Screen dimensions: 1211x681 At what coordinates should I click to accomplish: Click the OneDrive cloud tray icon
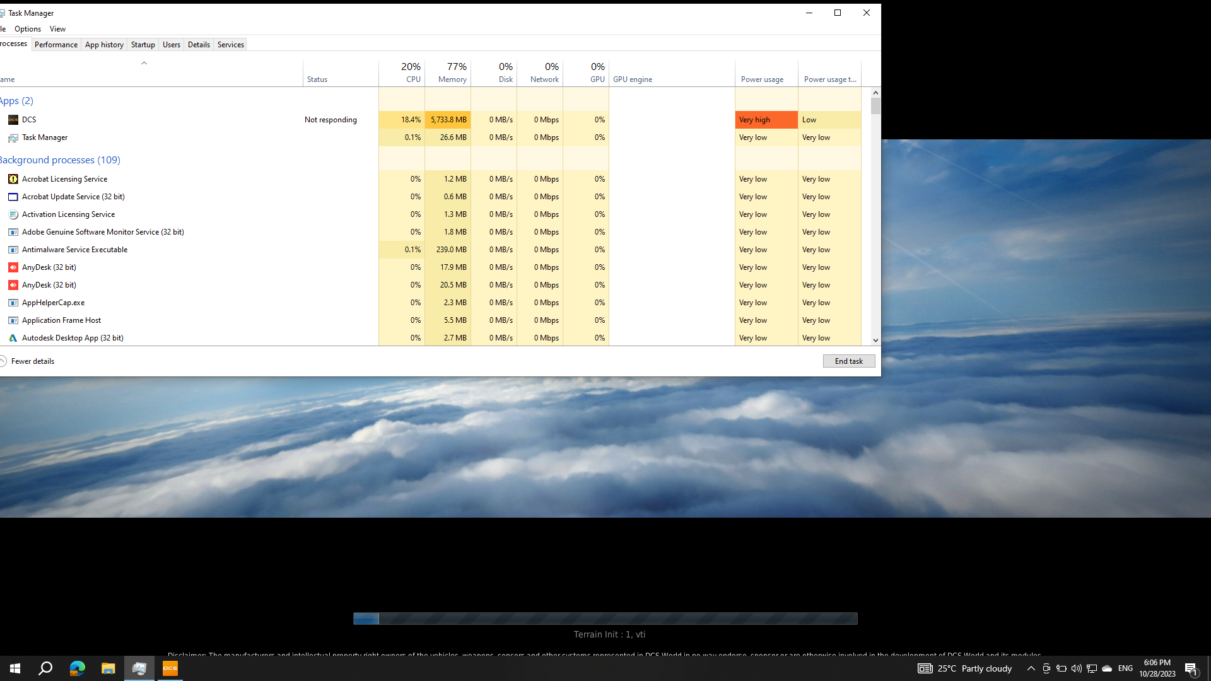click(x=1107, y=668)
